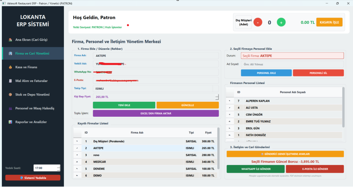Click the green plus Dış Müşteri button
Screen dimensions: 353x187
pos(281,22)
